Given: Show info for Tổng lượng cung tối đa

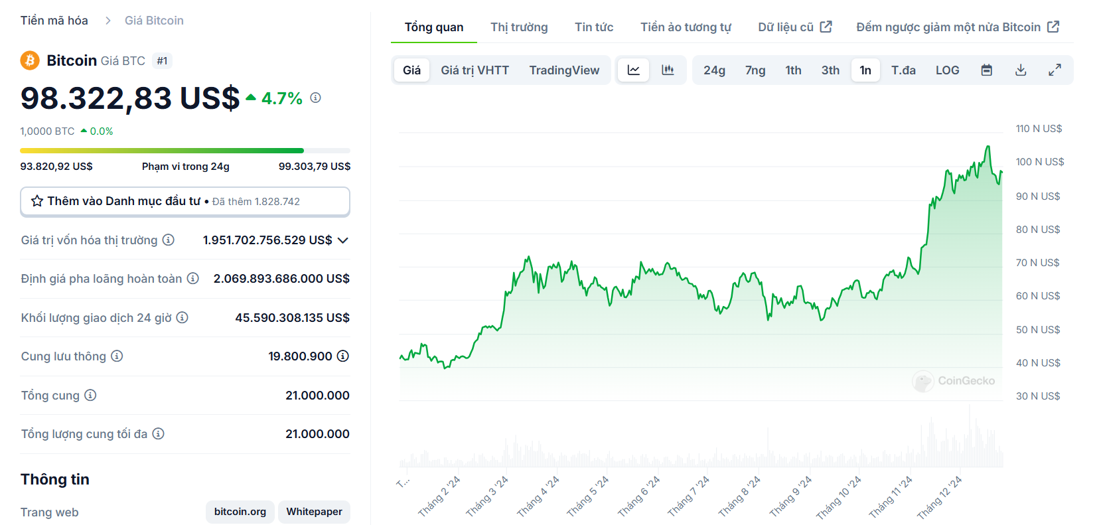Looking at the screenshot, I should coord(158,433).
